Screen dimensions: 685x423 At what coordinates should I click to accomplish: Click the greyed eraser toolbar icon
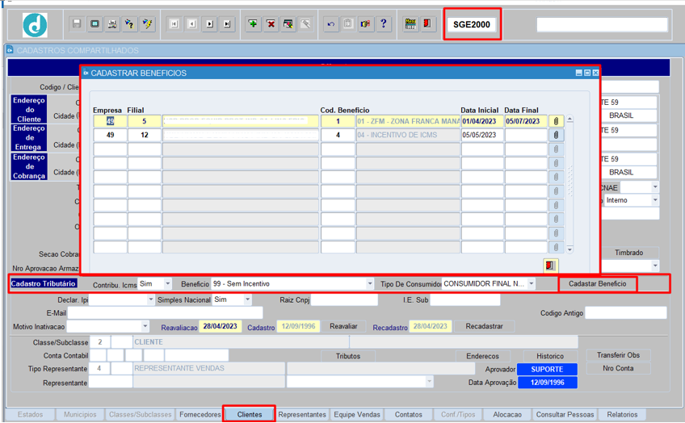[x=306, y=24]
